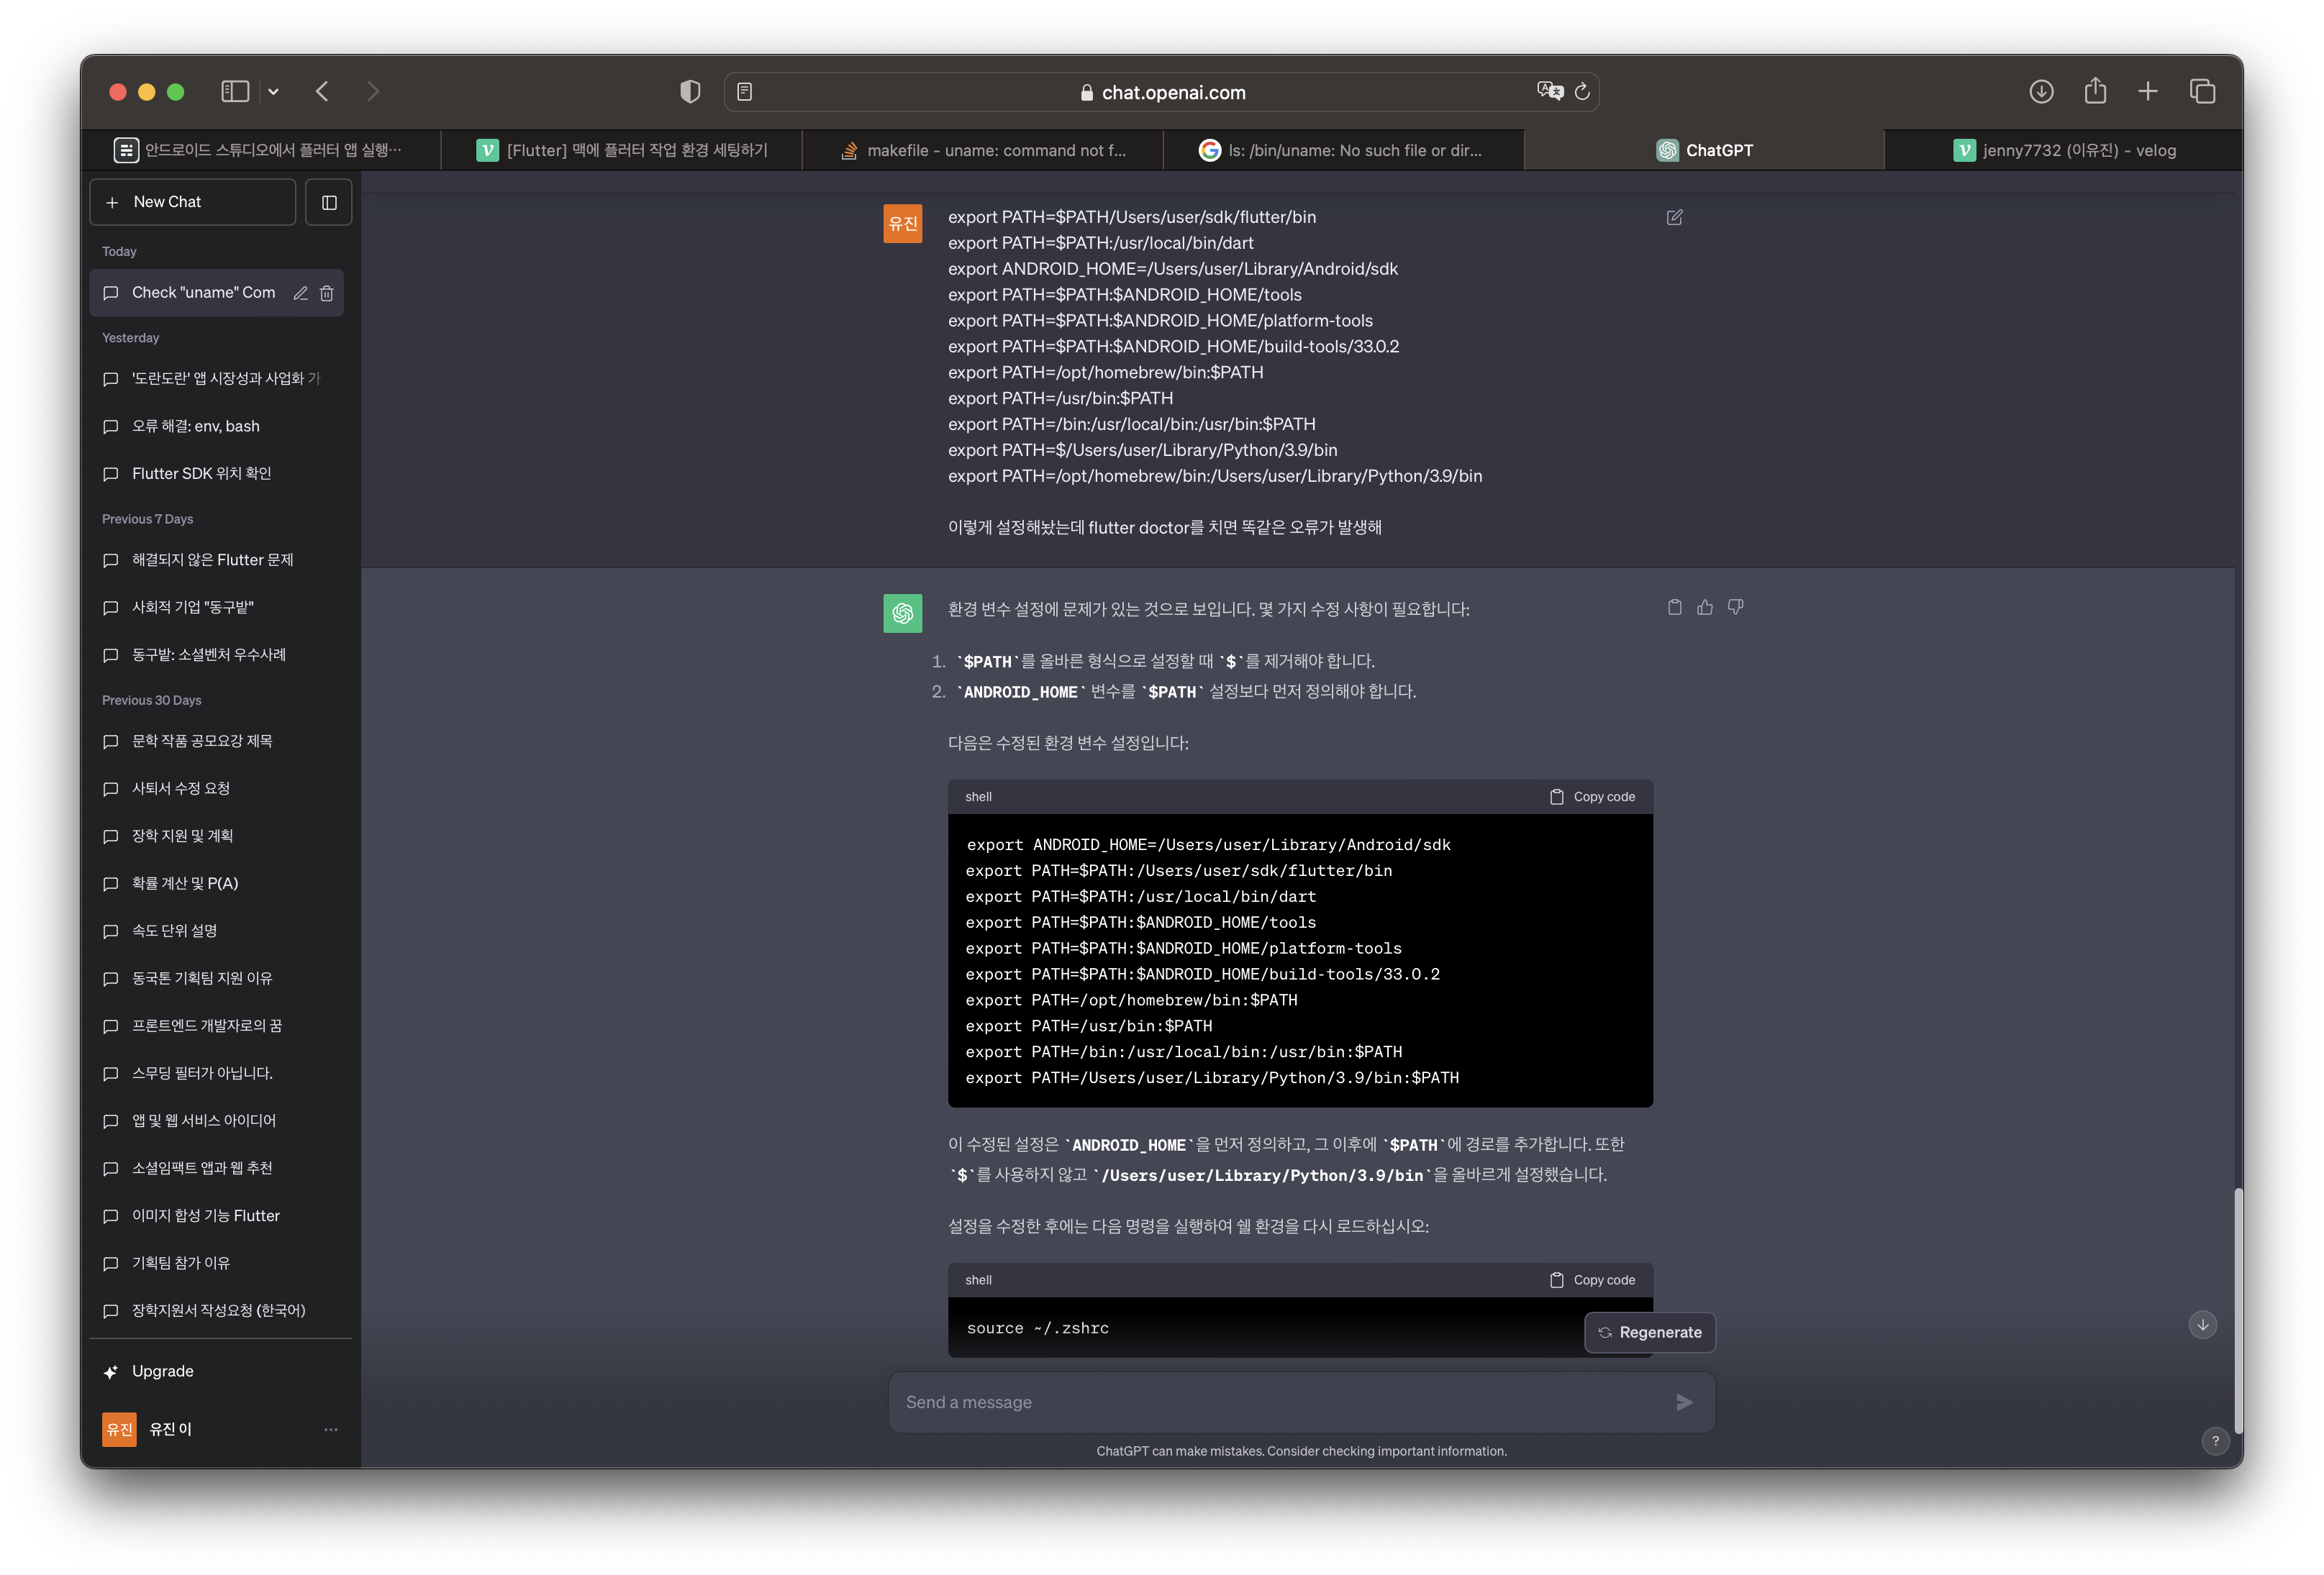Open the 프론트엔드 개발자로의 꿈 chat

pyautogui.click(x=217, y=1026)
